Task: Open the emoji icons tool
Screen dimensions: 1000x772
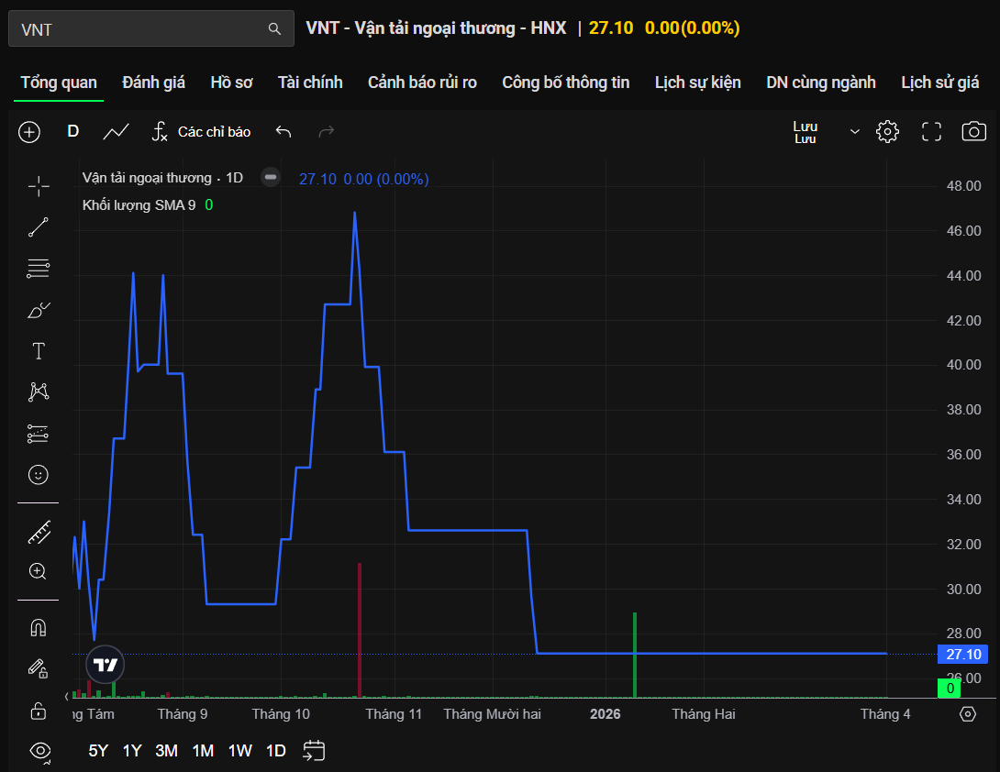Action: [x=39, y=474]
